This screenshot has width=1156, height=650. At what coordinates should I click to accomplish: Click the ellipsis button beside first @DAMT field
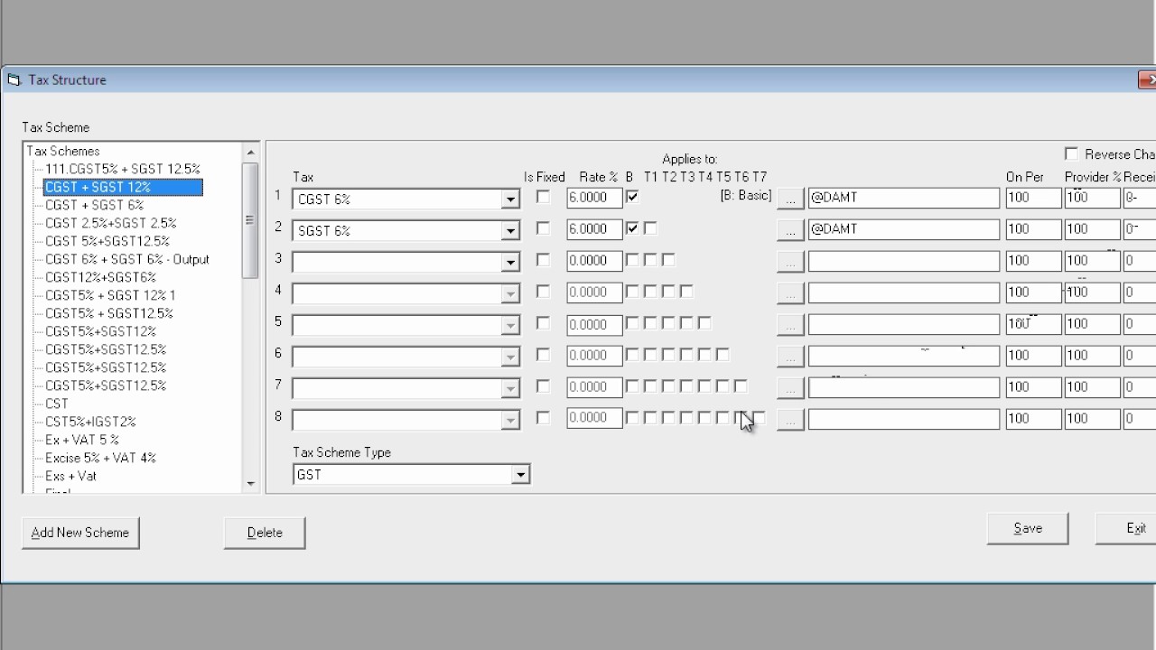pyautogui.click(x=790, y=198)
